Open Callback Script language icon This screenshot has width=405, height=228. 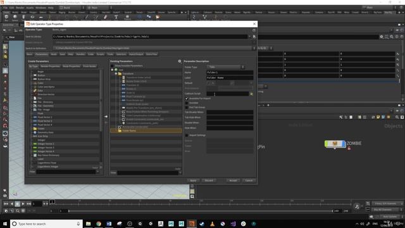pos(251,94)
